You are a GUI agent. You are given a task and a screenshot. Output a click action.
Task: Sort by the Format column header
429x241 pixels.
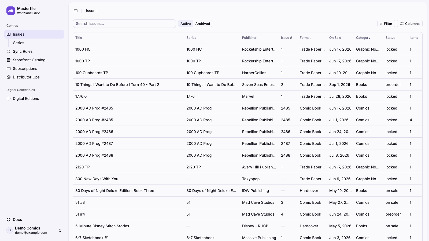[x=305, y=38]
